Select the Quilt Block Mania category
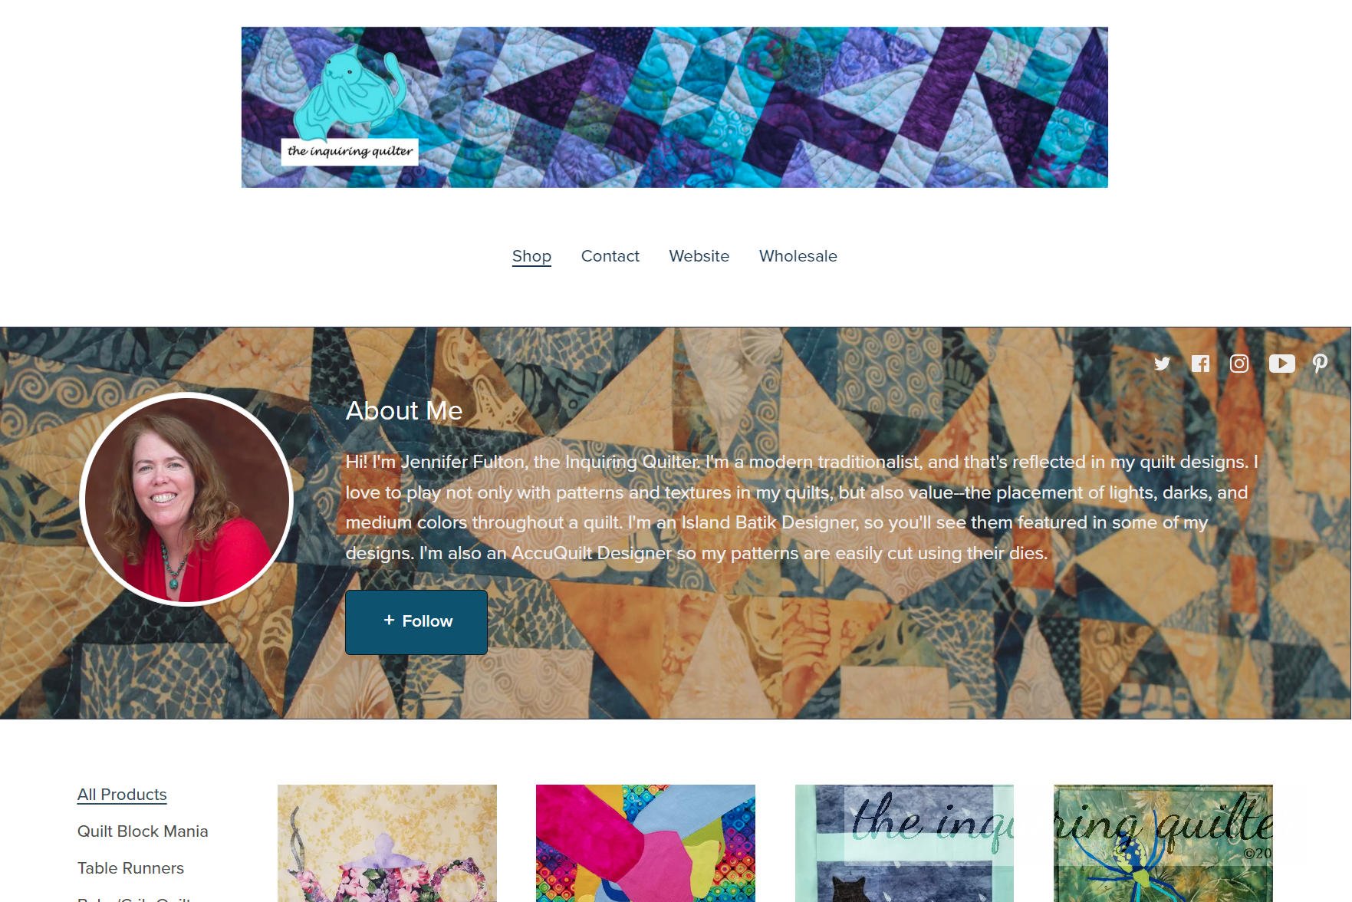The height and width of the screenshot is (902, 1352). (143, 831)
